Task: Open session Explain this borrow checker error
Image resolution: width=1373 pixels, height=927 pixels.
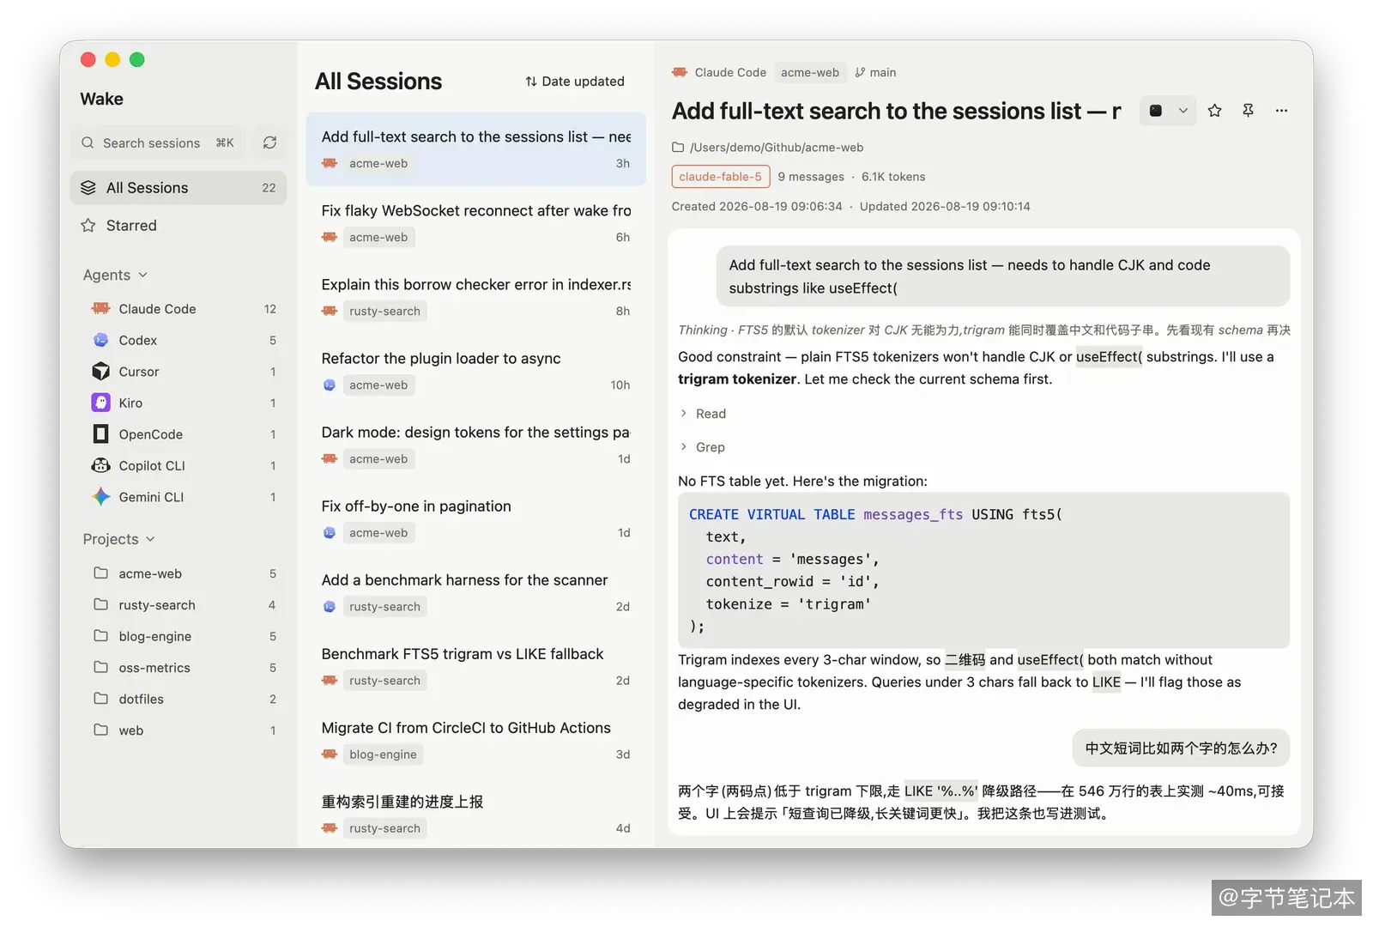Action: tap(476, 297)
